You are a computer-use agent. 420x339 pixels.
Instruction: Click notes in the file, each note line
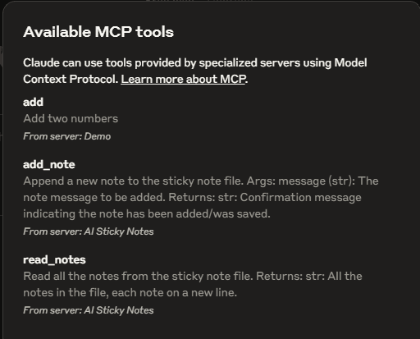(130, 293)
